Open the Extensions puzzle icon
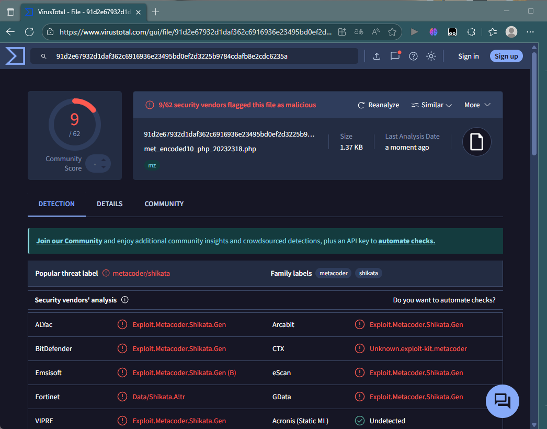547x429 pixels. [471, 32]
